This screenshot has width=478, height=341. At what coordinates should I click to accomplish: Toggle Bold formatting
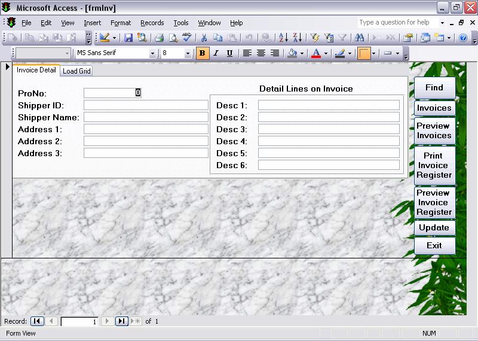pos(203,53)
